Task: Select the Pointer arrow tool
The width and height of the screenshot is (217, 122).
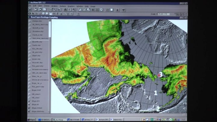Action: (x=33, y=14)
